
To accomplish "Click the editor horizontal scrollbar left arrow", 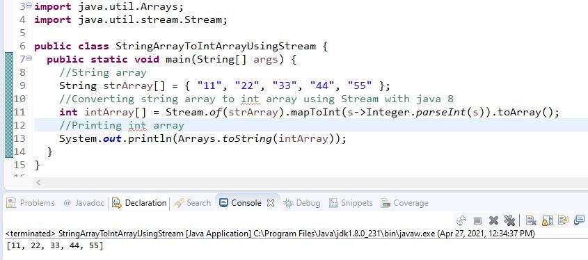I will (38, 182).
